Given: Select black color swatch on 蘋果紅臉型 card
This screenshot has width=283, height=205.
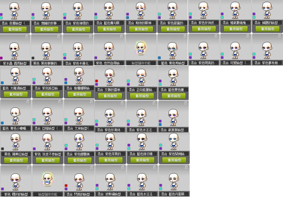Looking at the screenshot, I should tap(2, 148).
